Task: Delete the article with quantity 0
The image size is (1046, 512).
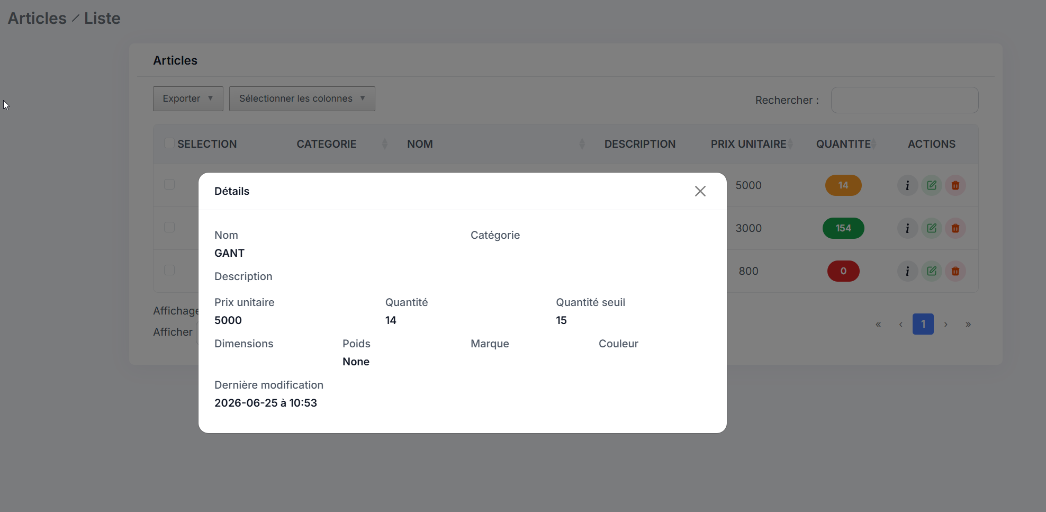Action: (955, 271)
